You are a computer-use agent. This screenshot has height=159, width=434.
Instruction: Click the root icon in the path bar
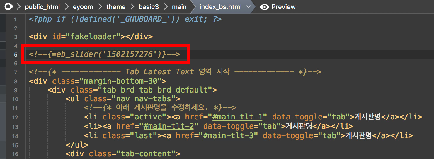(x=8, y=7)
